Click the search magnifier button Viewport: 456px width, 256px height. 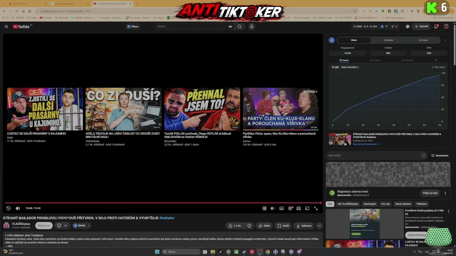coord(239,26)
